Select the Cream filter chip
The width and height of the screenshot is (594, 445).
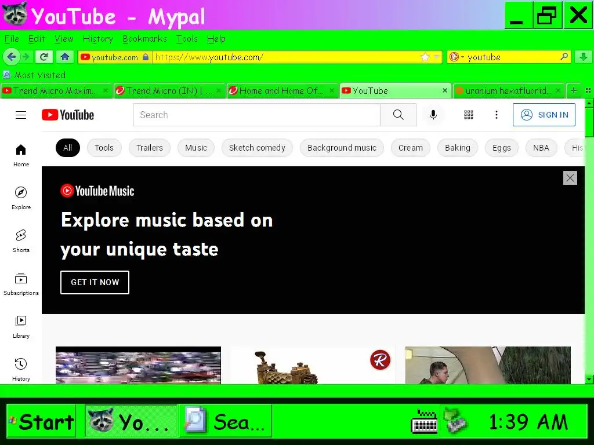click(x=410, y=148)
